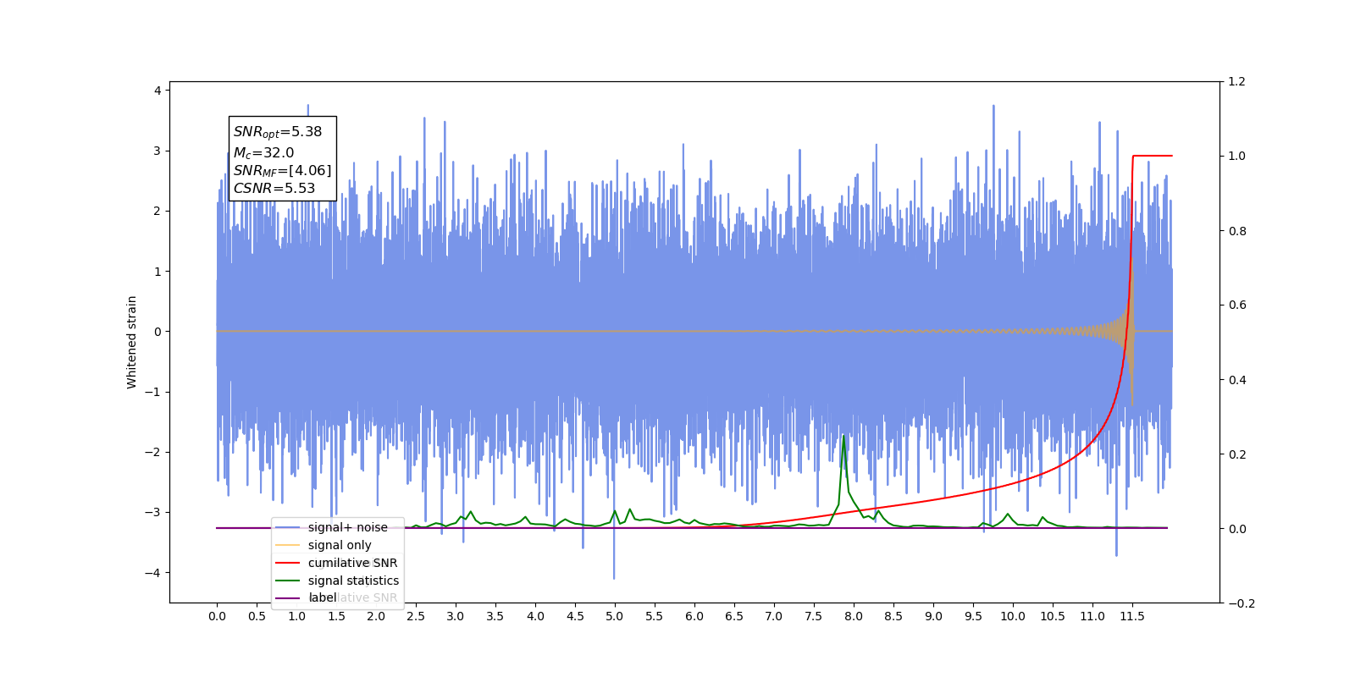The height and width of the screenshot is (677, 1355).
Task: Click the SNRopt=5.38 annotation text
Action: click(278, 132)
